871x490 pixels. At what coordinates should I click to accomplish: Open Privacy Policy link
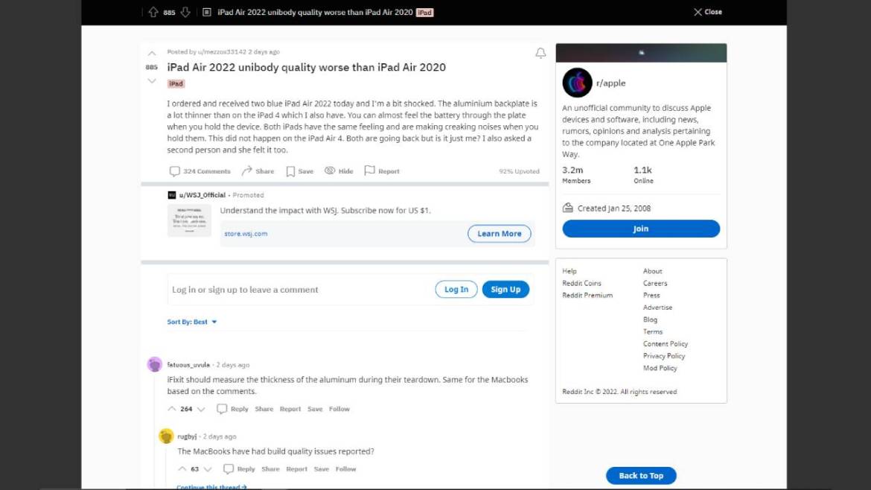pos(664,356)
